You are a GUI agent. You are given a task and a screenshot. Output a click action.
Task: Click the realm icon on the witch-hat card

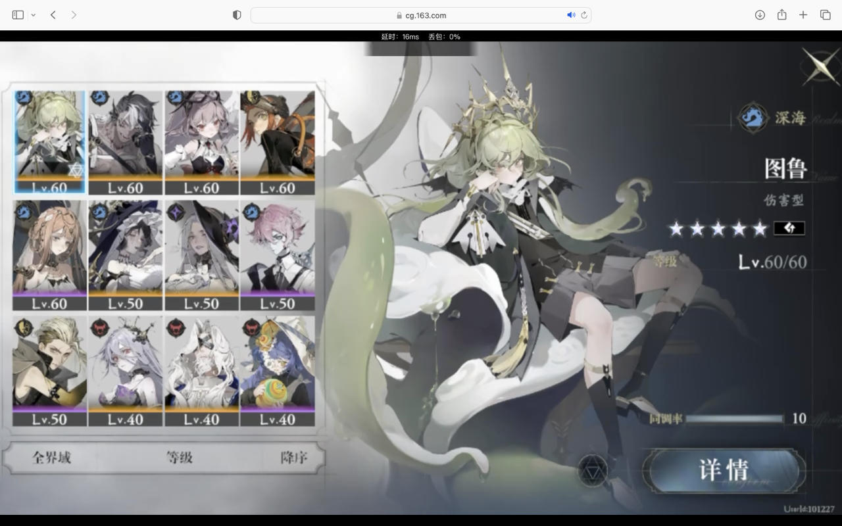[x=176, y=212]
